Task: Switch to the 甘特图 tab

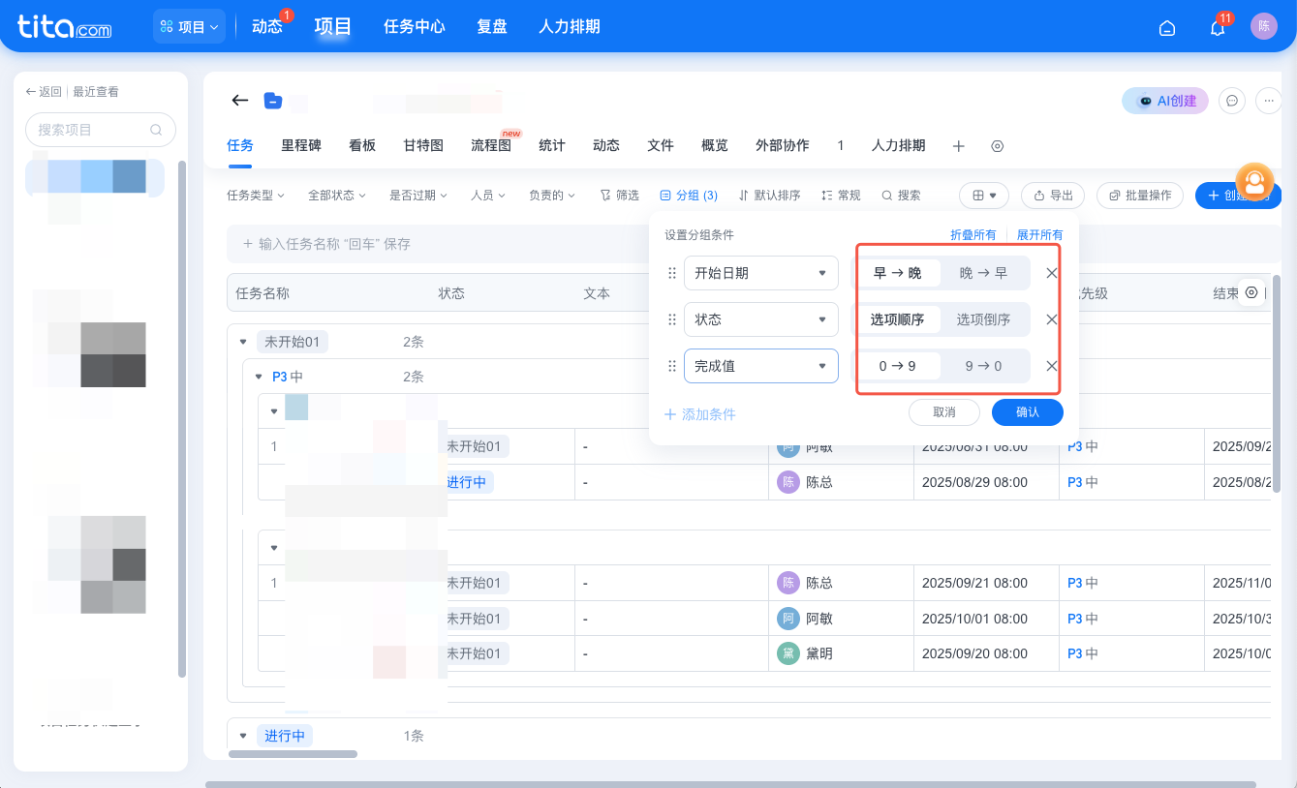Action: click(x=421, y=145)
